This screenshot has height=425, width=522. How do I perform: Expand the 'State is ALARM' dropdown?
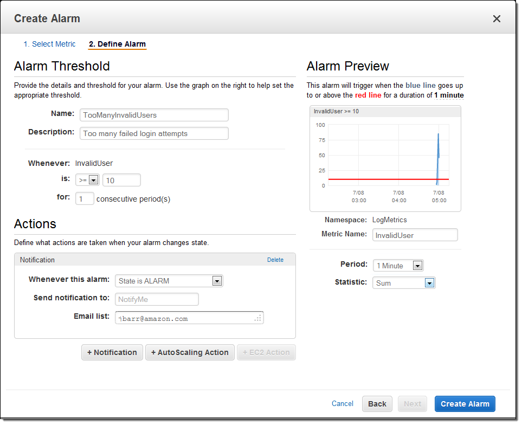(x=169, y=281)
